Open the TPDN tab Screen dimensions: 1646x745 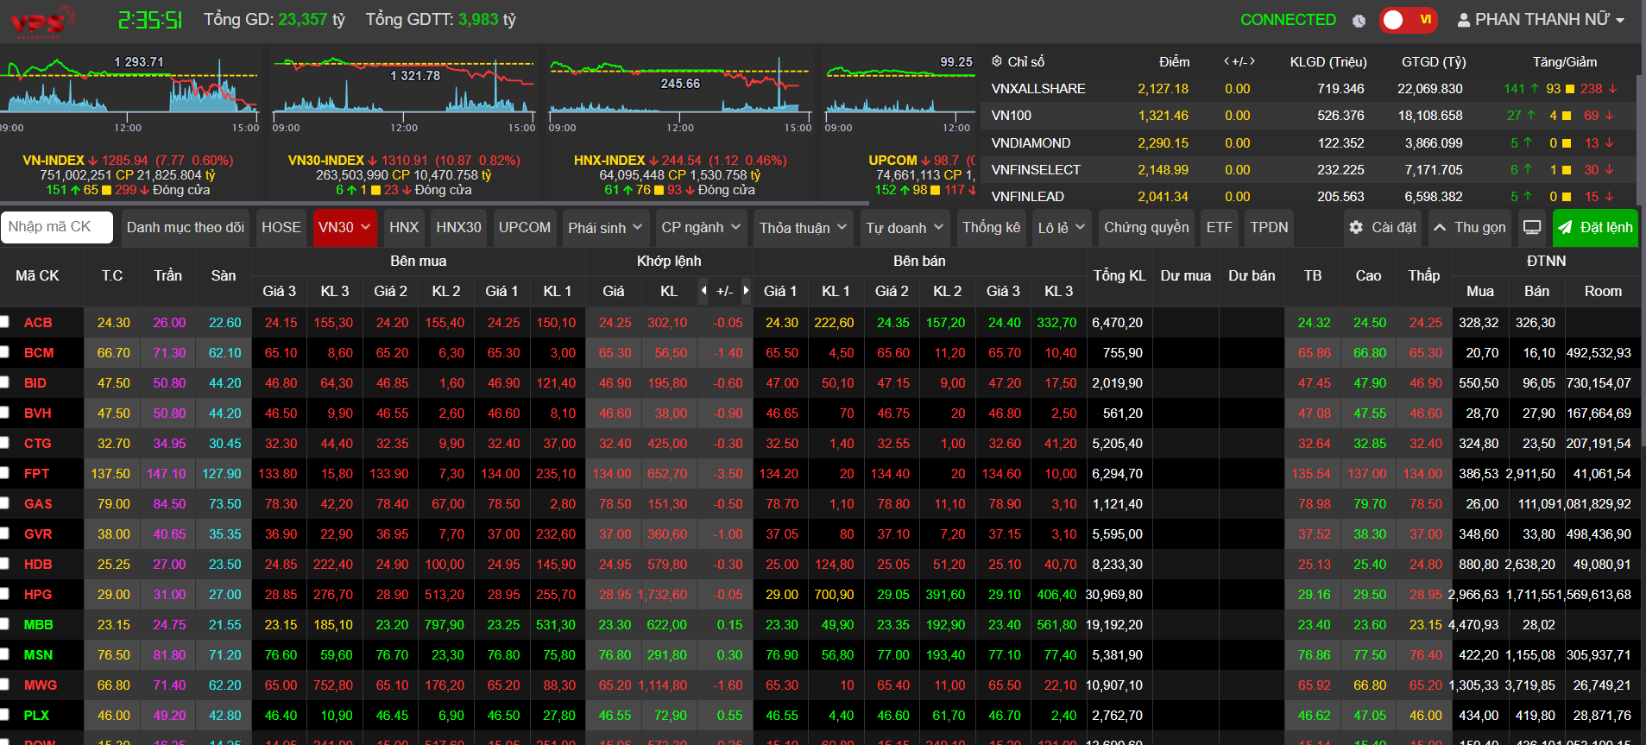pos(1269,227)
